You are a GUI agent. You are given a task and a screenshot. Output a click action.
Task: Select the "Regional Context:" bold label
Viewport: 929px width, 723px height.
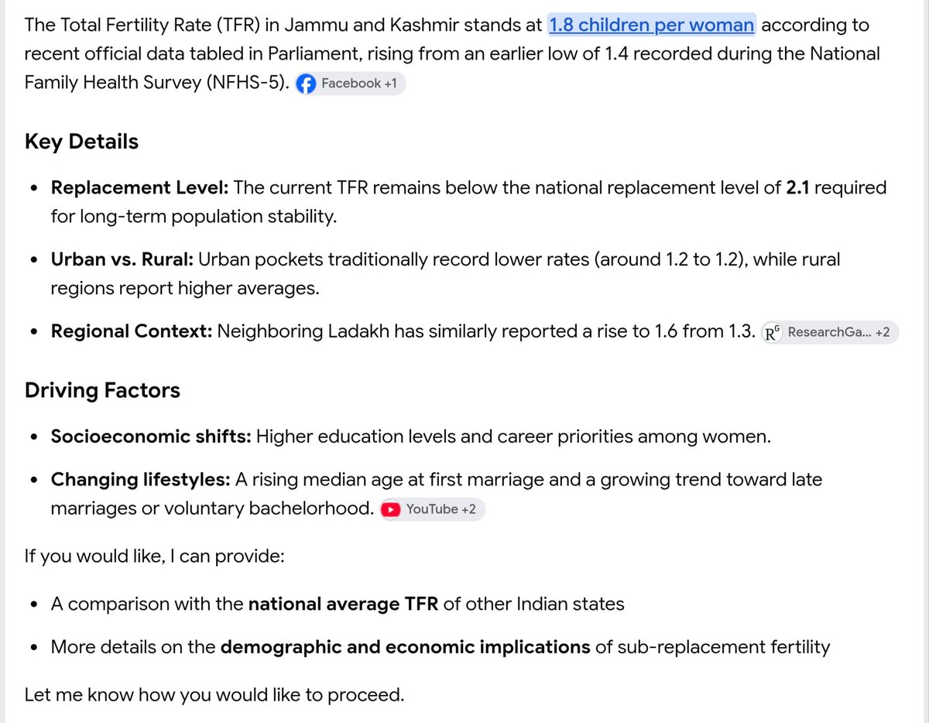click(x=132, y=331)
